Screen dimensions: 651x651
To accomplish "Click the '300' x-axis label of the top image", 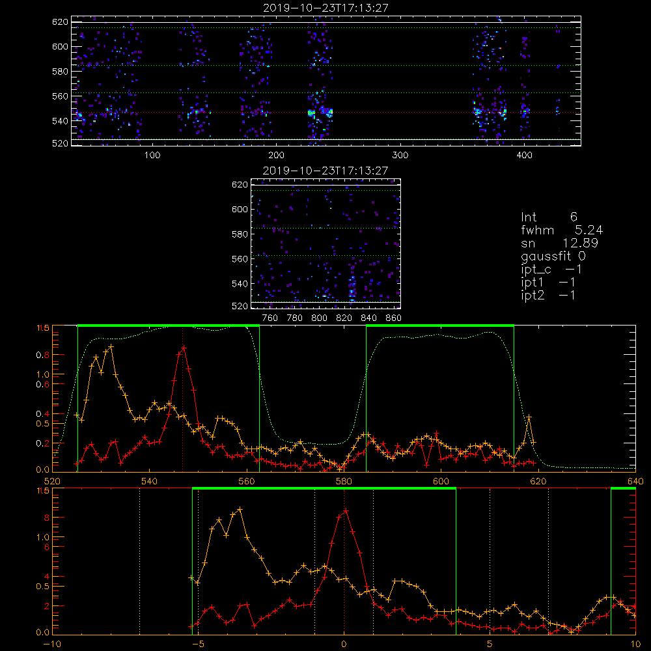I will click(x=400, y=156).
